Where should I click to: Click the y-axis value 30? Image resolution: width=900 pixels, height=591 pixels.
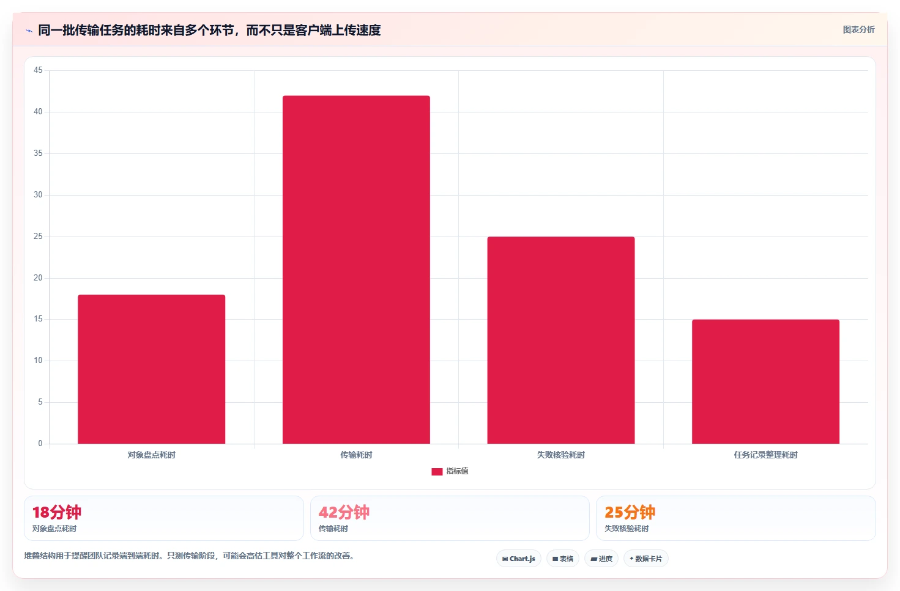tap(39, 195)
